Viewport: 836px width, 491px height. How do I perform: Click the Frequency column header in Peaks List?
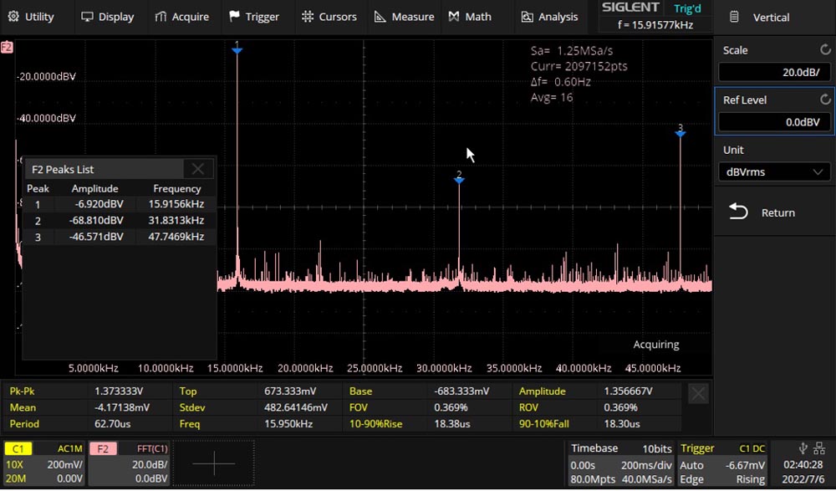[177, 188]
